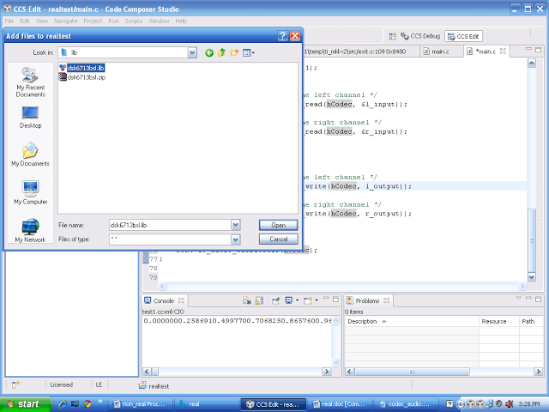Launch Chrome from quick launch
The image size is (549, 412).
coord(87,404)
